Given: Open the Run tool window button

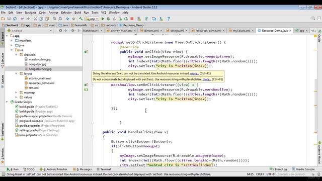Looking at the screenshot, I should (13, 169).
